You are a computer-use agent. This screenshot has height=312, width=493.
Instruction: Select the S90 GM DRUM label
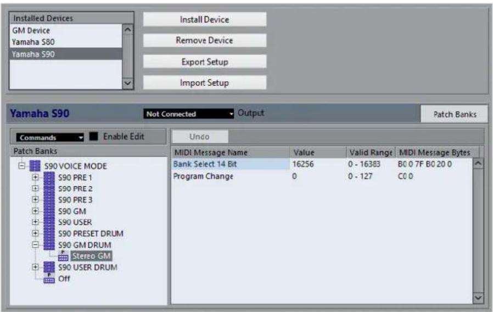pos(85,245)
